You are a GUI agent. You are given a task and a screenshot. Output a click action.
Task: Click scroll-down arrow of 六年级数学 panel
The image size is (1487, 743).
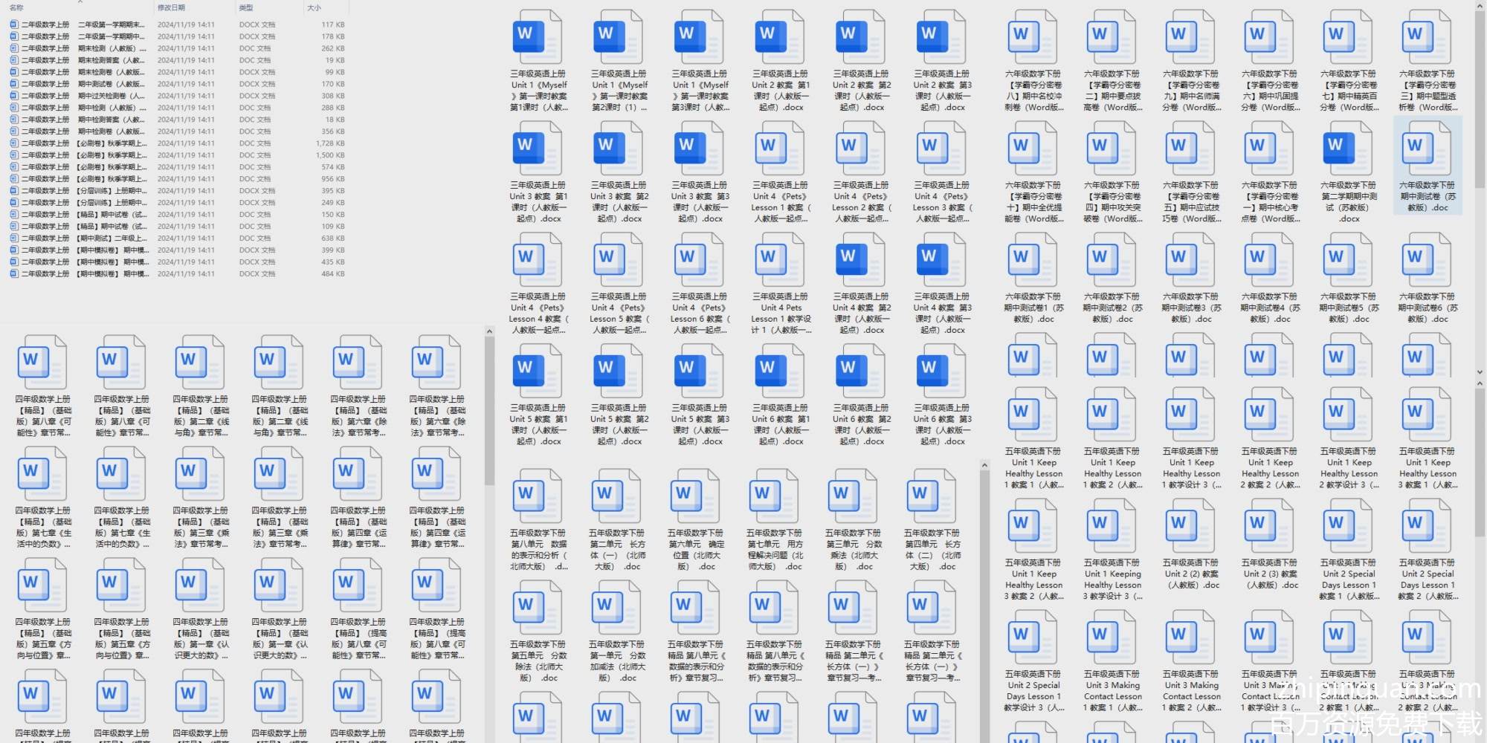(x=1480, y=372)
